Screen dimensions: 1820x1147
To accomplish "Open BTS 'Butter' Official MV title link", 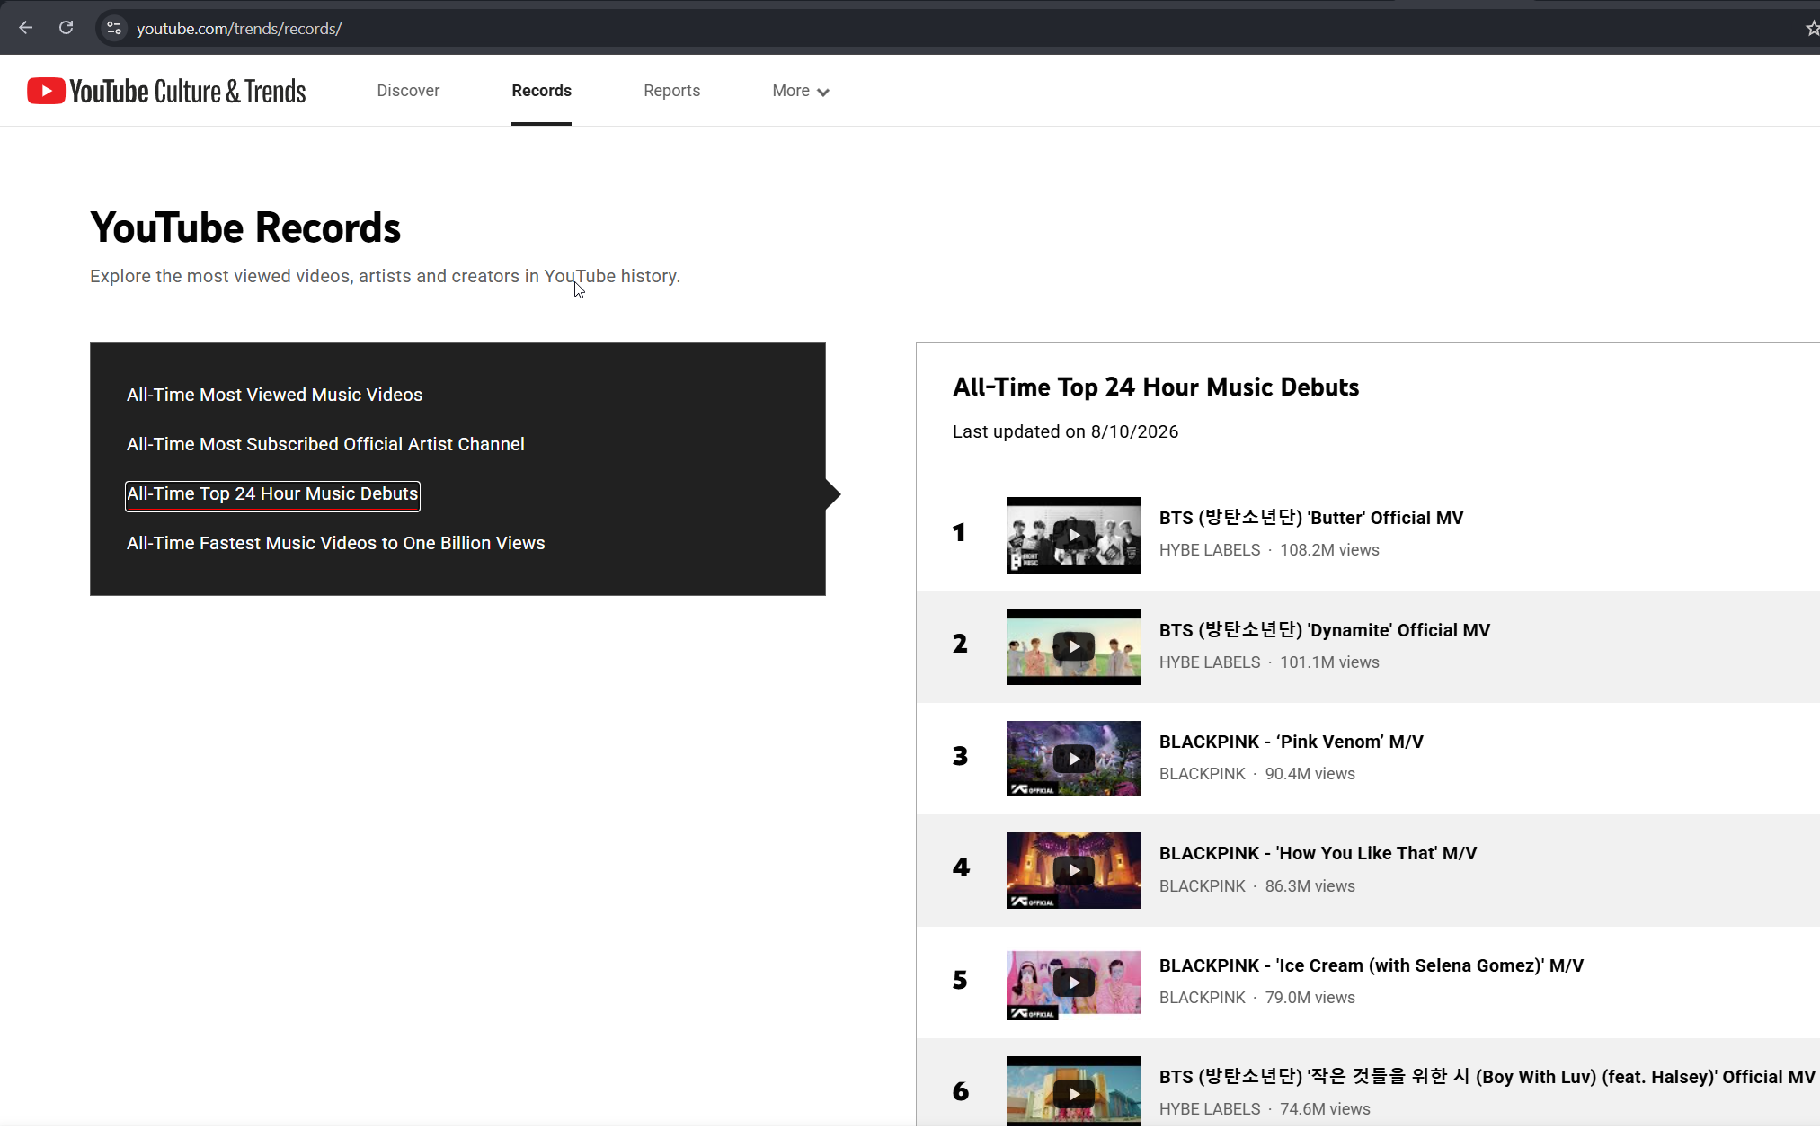I will pyautogui.click(x=1311, y=518).
